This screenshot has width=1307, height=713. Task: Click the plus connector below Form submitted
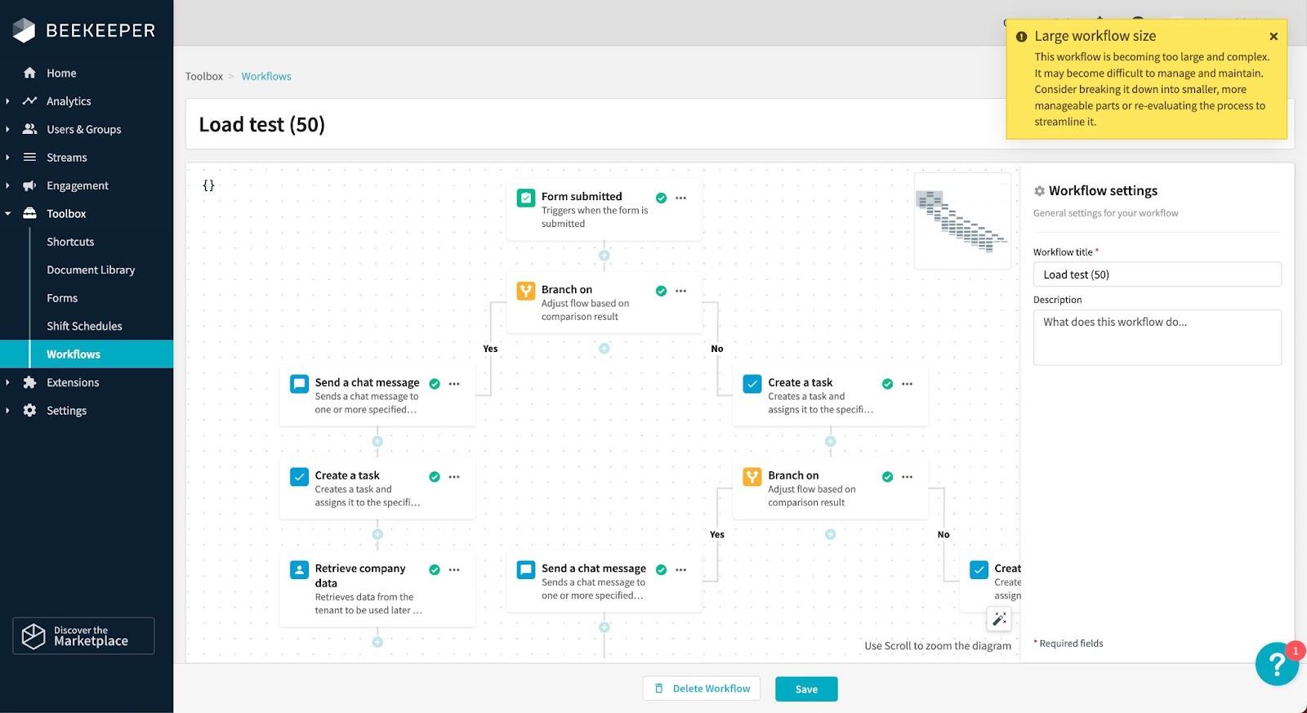(x=604, y=256)
